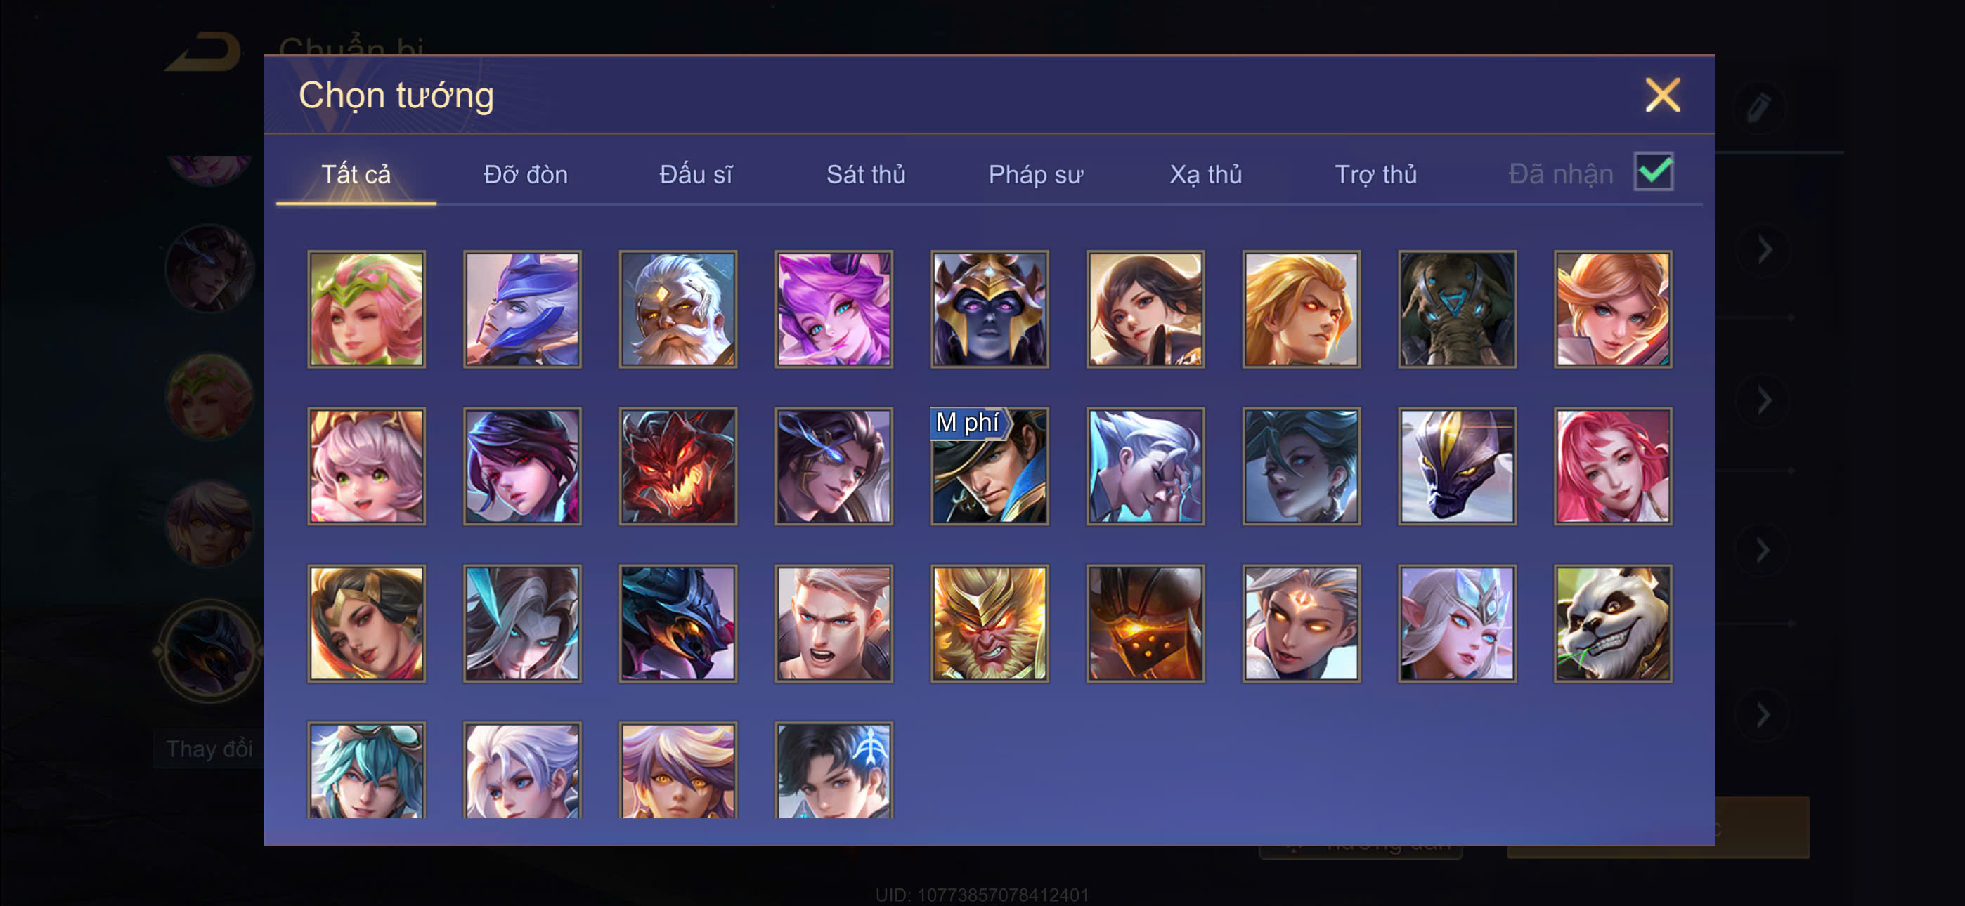Close the Chọn tướng dialog
Viewport: 1965px width, 906px height.
[x=1662, y=96]
